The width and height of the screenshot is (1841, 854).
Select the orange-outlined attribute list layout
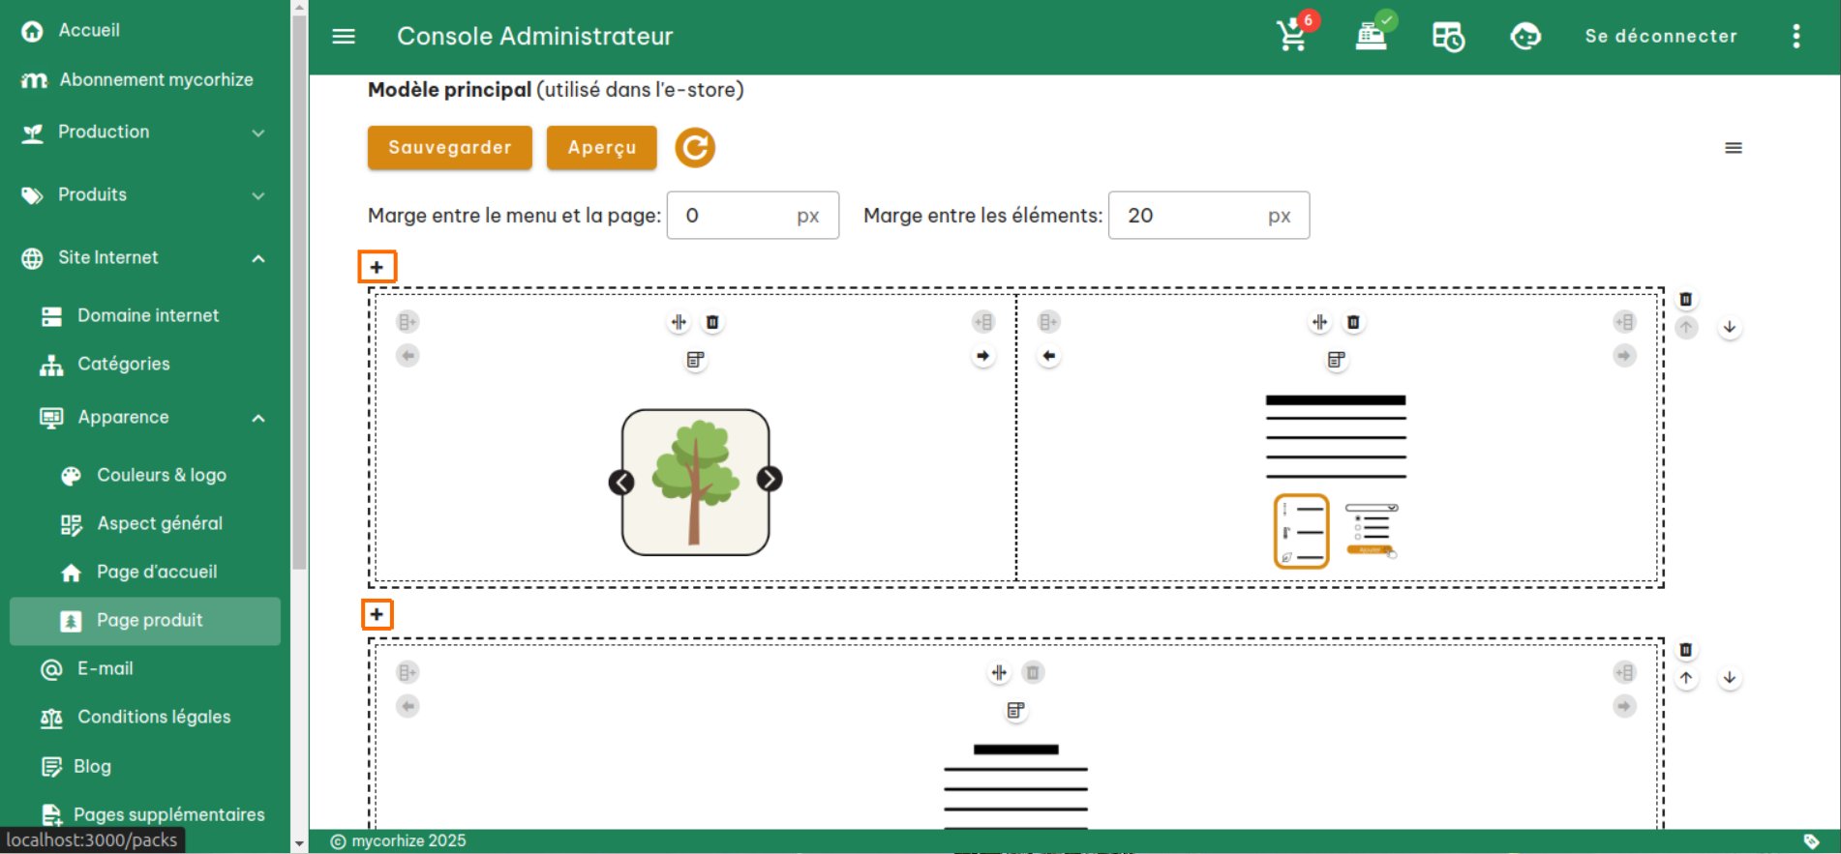pyautogui.click(x=1302, y=531)
